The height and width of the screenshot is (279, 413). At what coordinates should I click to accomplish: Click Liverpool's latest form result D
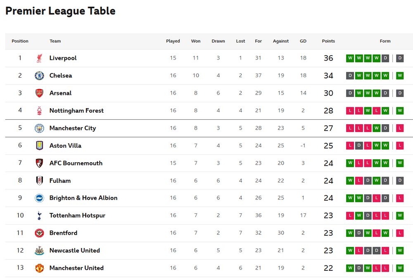pos(400,58)
